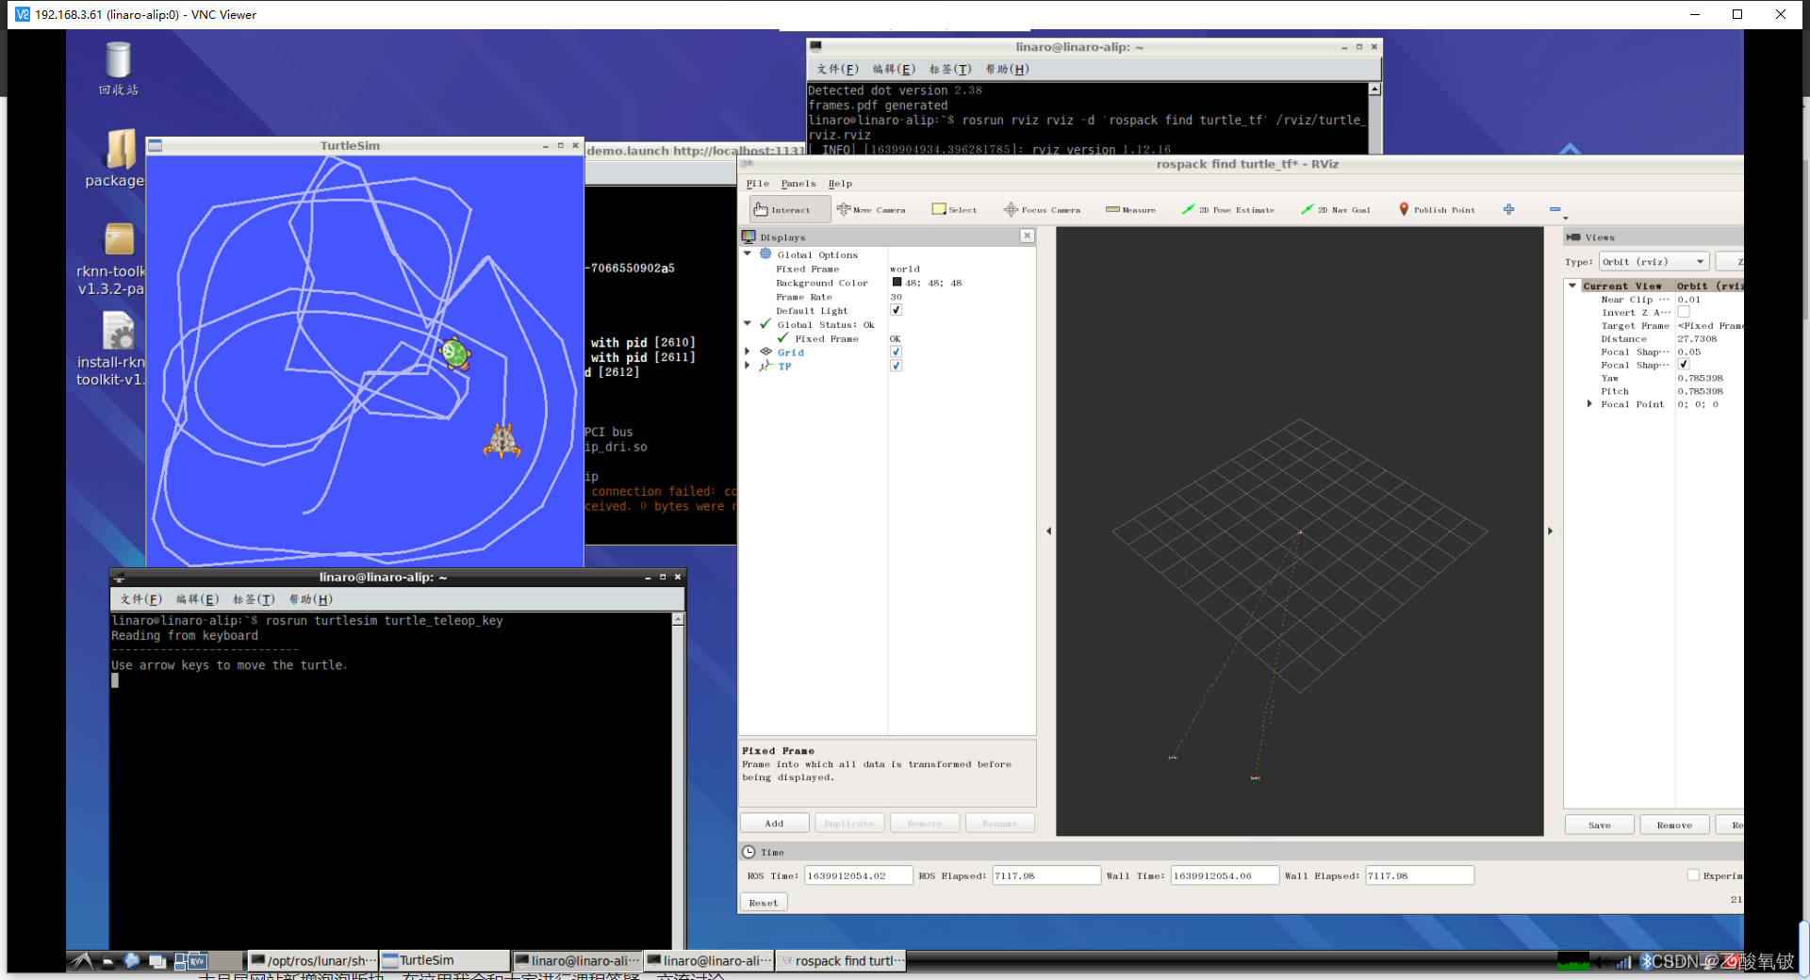This screenshot has width=1810, height=980.
Task: Switch to TurtleSim taskbar button
Action: [x=444, y=961]
